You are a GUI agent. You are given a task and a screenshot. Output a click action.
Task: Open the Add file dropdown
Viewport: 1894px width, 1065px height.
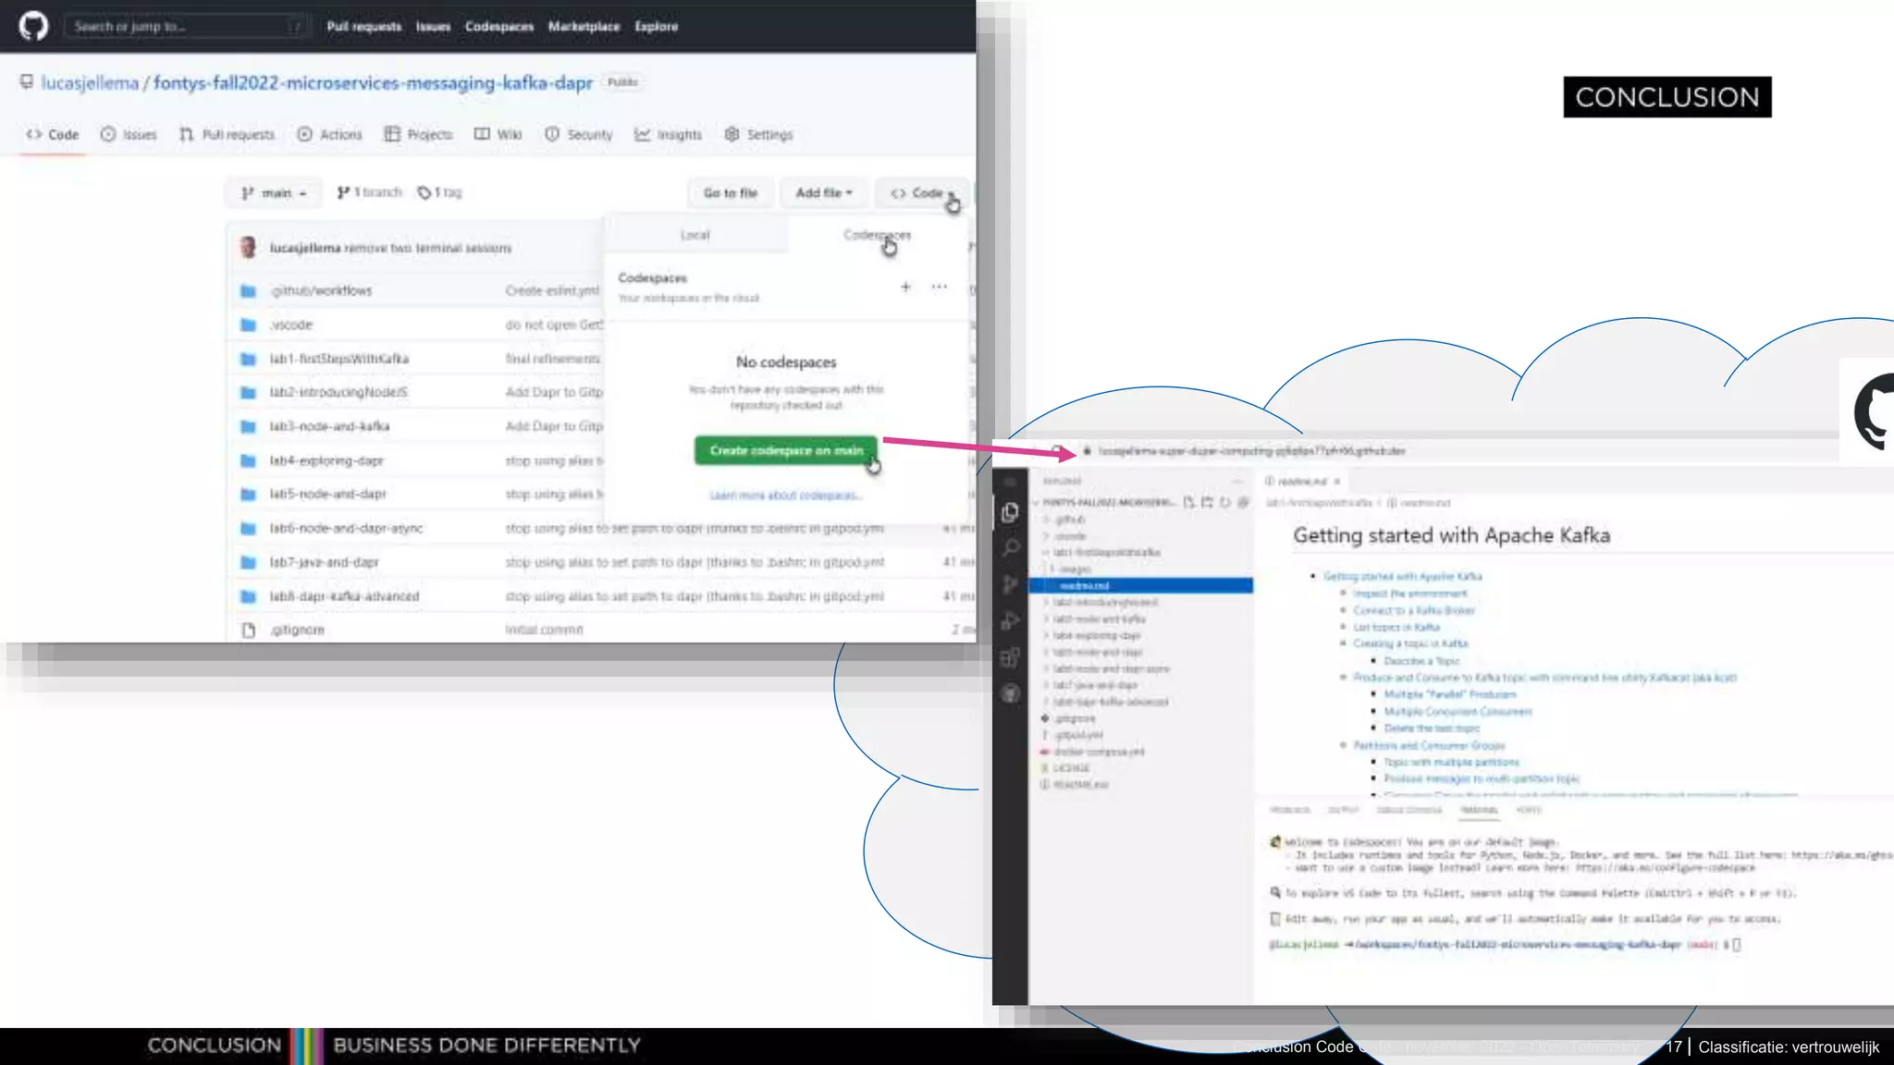click(x=823, y=193)
